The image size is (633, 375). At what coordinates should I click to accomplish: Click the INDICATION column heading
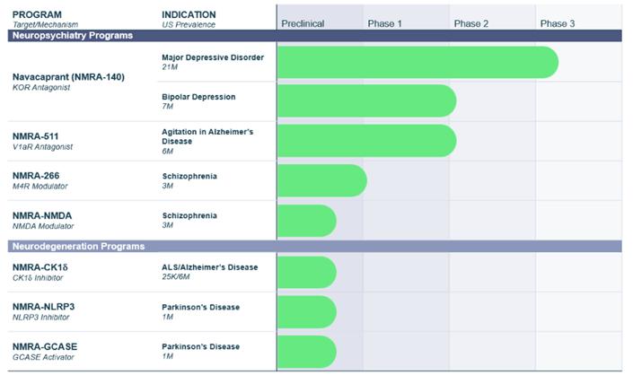pyautogui.click(x=189, y=15)
